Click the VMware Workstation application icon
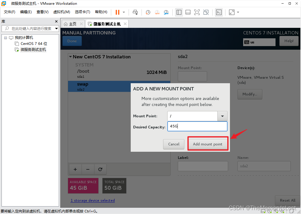The height and width of the screenshot is (214, 301). point(4,4)
